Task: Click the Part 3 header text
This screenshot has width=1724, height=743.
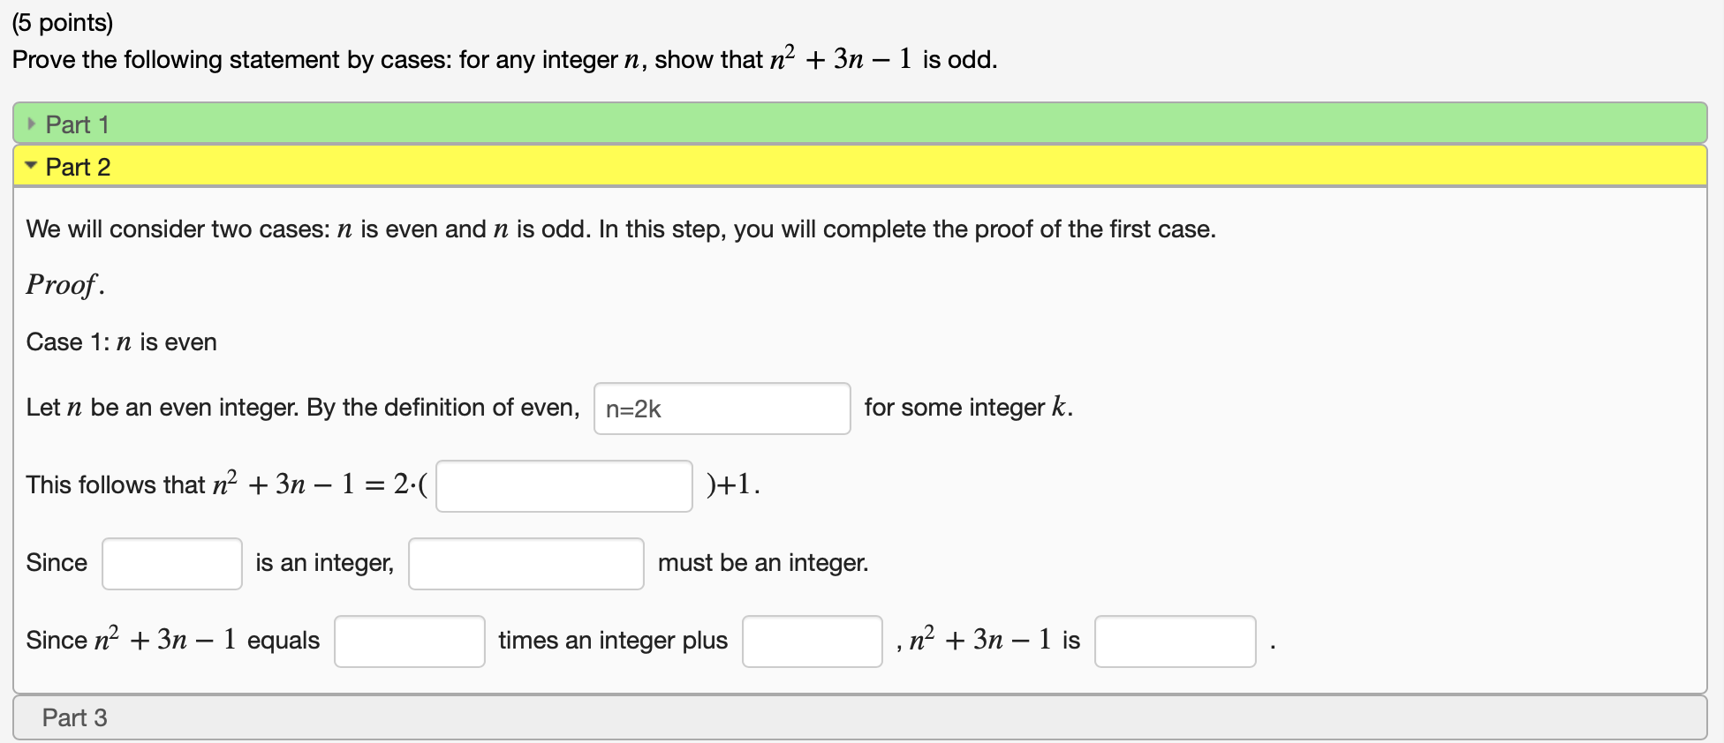Action: tap(75, 717)
